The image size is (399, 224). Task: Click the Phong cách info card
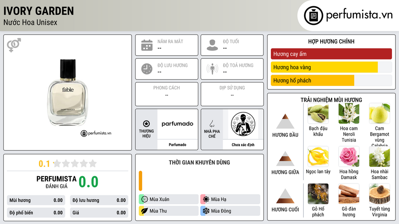pyautogui.click(x=167, y=94)
